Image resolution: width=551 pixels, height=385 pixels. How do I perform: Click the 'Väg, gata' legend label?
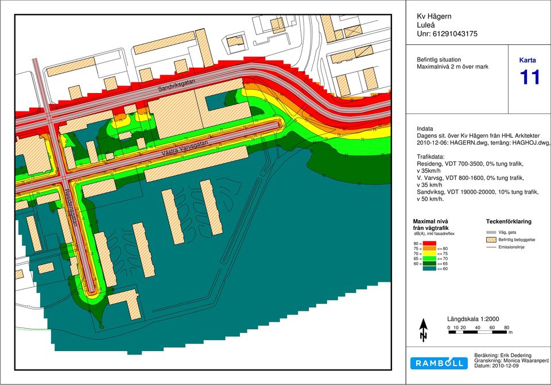[x=507, y=232]
